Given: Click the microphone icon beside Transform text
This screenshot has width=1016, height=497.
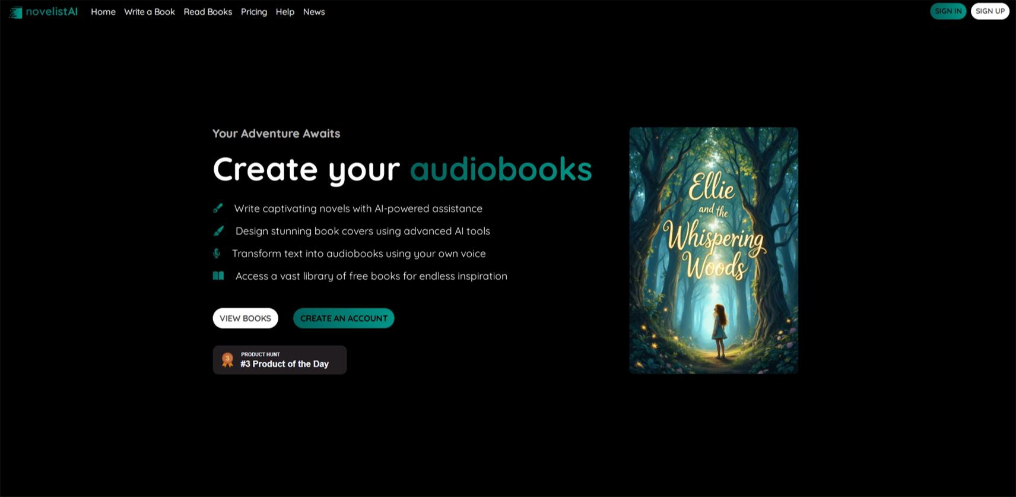Looking at the screenshot, I should point(217,254).
